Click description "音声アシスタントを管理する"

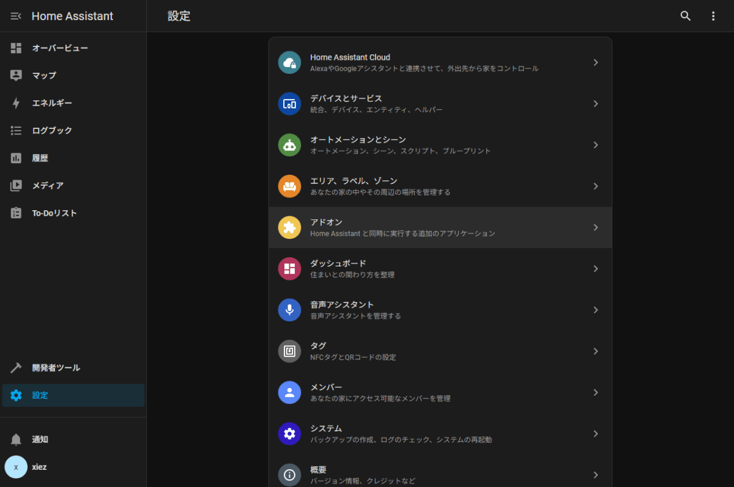(355, 316)
